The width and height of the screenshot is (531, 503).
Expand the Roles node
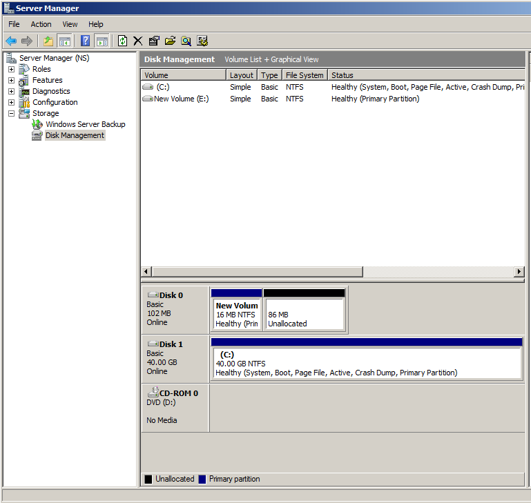point(11,70)
